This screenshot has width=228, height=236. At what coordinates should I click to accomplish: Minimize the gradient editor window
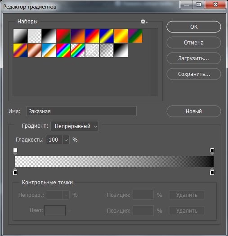click(x=187, y=4)
